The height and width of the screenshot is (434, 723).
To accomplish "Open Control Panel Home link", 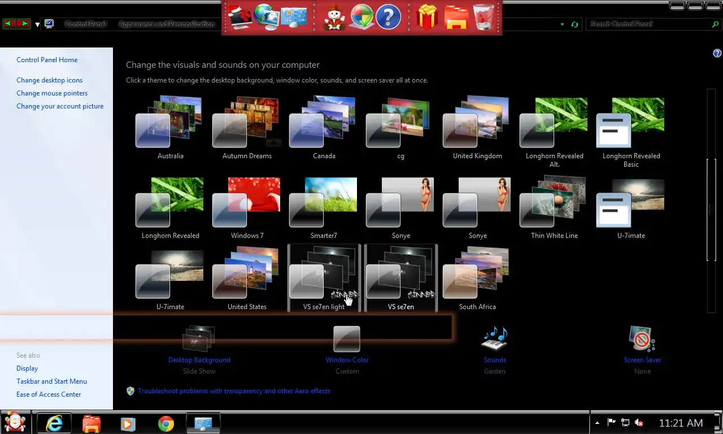I will (x=47, y=60).
